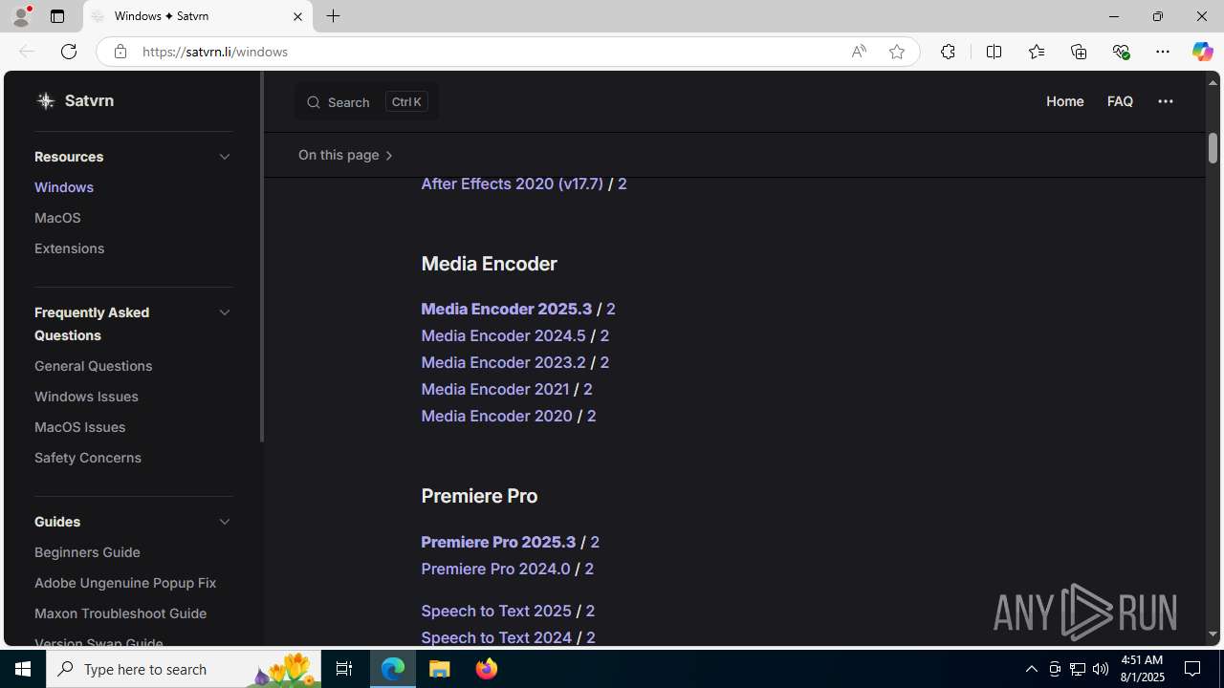
Task: Show hidden tray icons chevron
Action: [1031, 669]
